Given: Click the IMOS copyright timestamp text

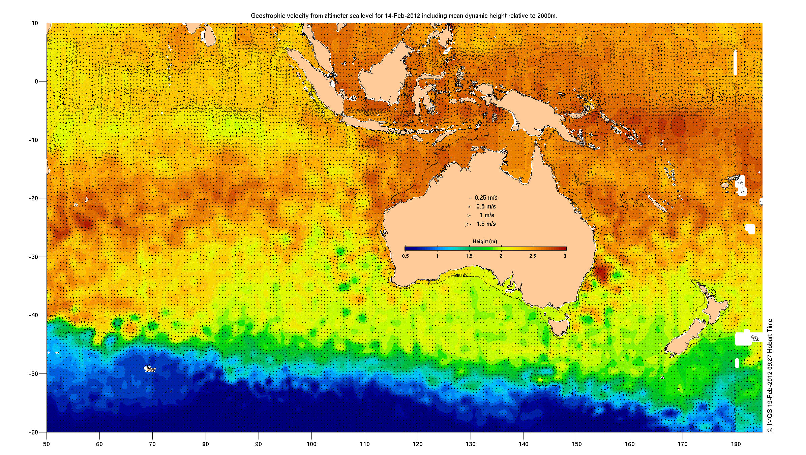Looking at the screenshot, I should 770,376.
